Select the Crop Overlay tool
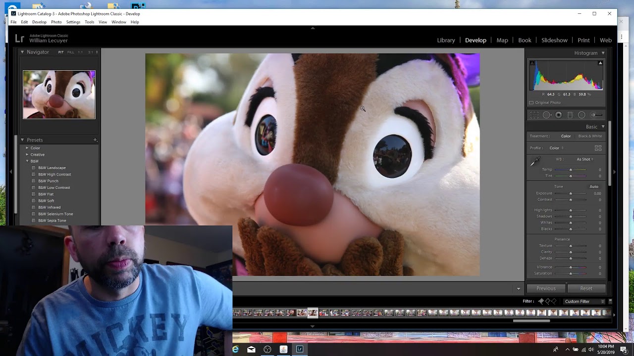 [534, 115]
